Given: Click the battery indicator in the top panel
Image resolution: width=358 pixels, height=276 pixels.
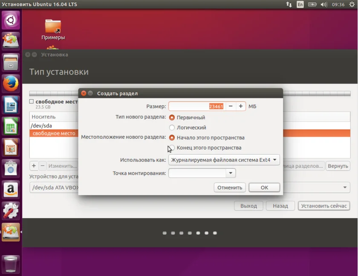Looking at the screenshot, I should point(312,4).
